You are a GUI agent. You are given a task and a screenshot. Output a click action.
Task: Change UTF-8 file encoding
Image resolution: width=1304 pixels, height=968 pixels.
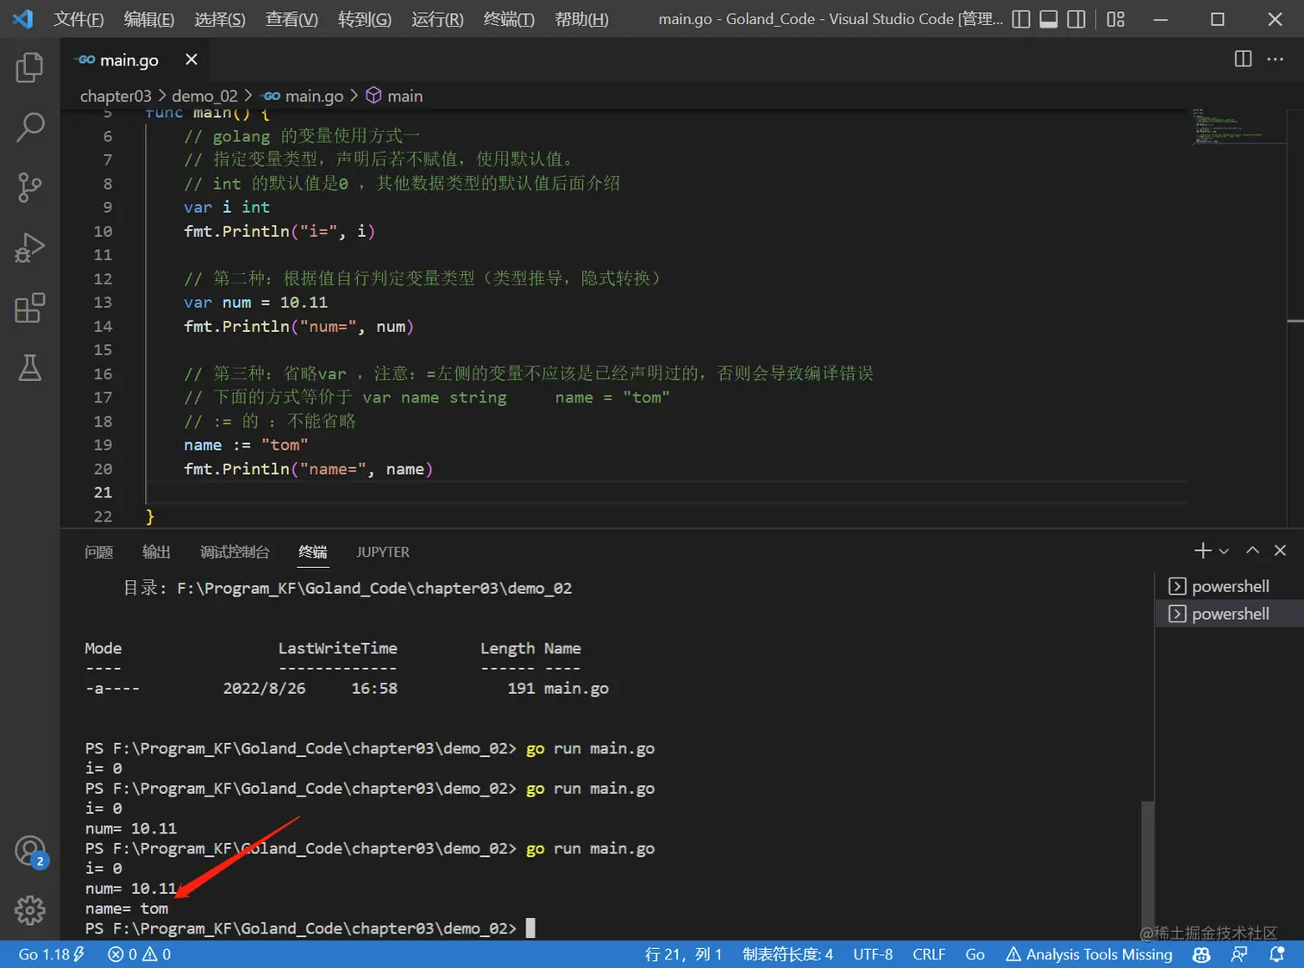(x=873, y=954)
